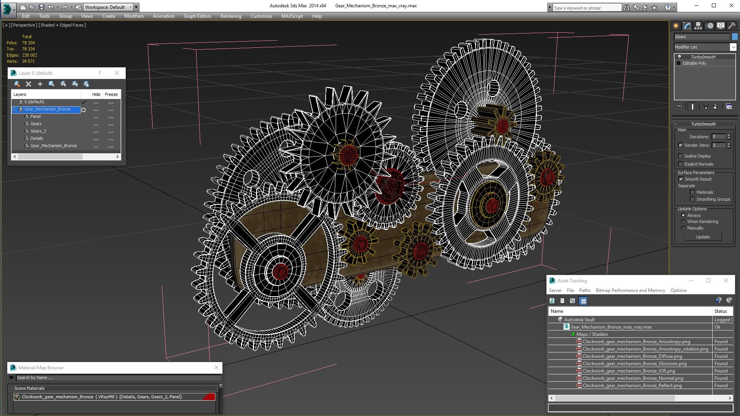
Task: Refresh the Asset Tracking file list
Action: click(552, 301)
